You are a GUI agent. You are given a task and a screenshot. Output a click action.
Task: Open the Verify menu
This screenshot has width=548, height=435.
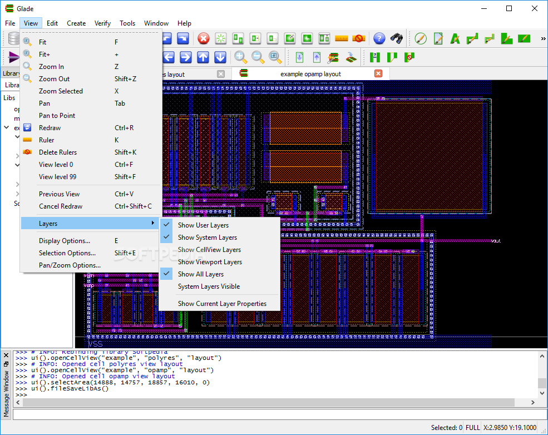point(102,23)
